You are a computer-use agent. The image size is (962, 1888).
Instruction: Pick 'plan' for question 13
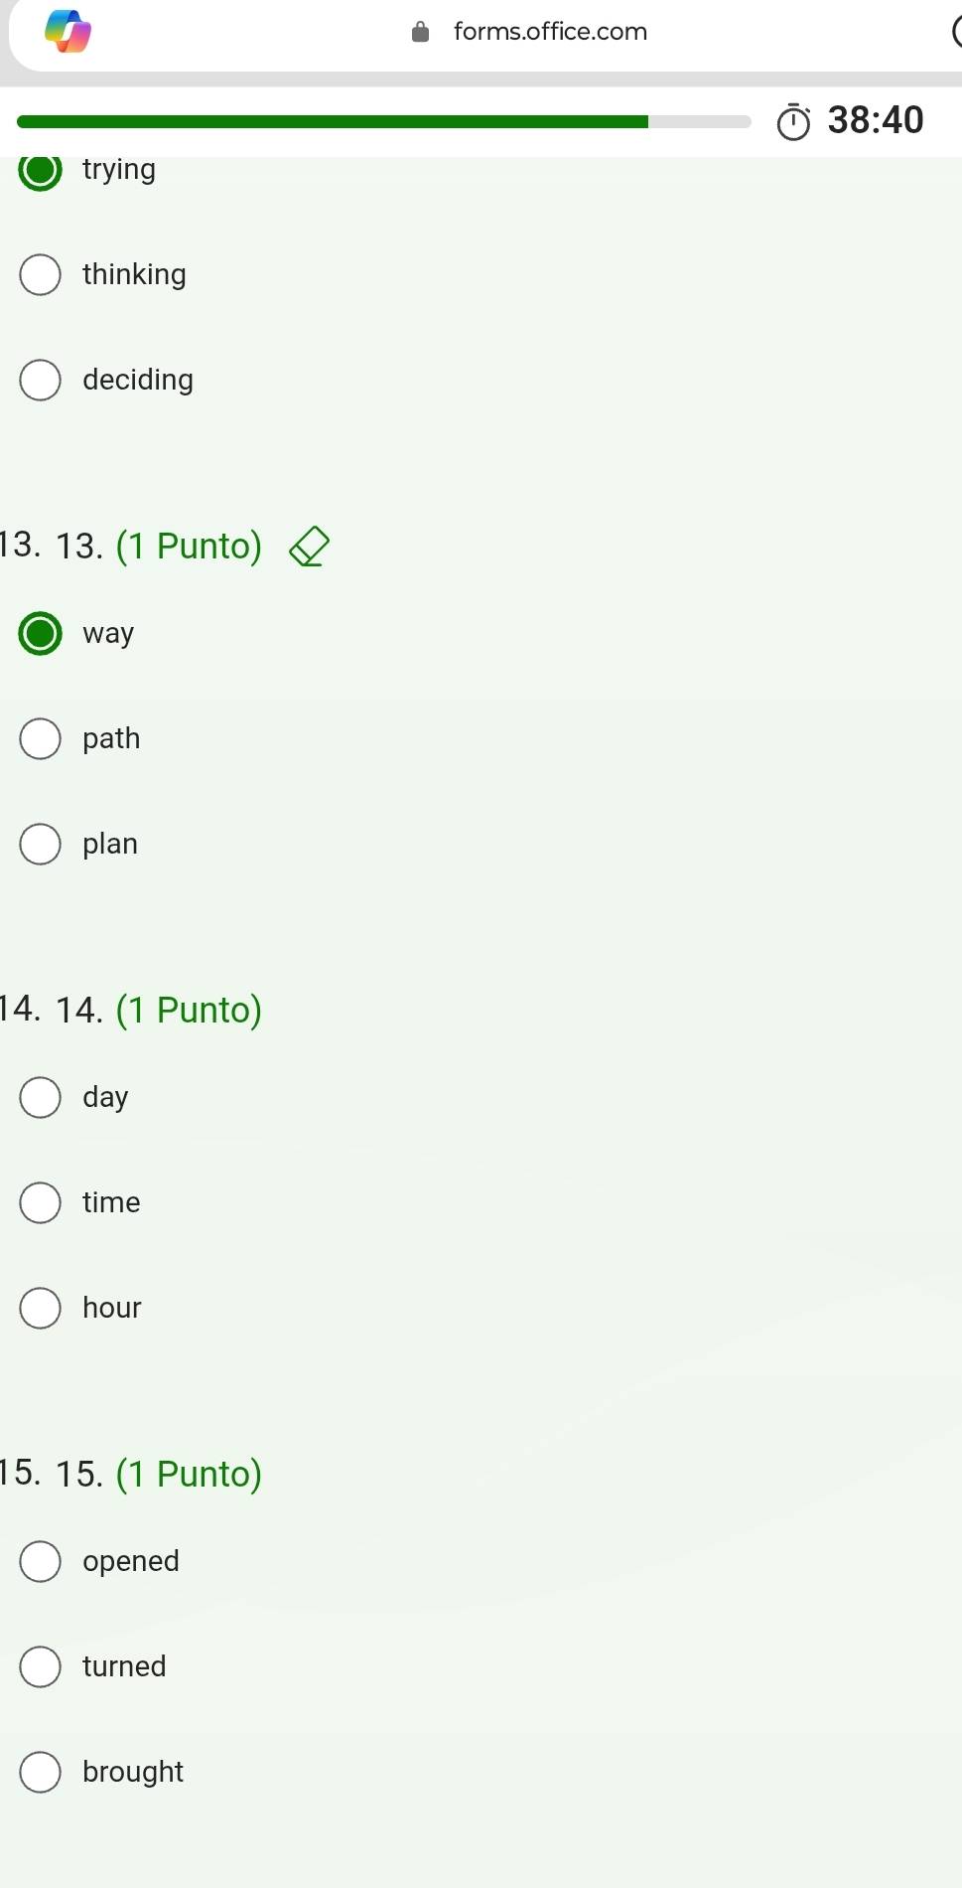click(x=41, y=844)
